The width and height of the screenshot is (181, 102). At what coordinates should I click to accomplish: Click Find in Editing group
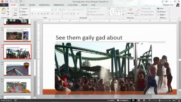[x=160, y=8]
